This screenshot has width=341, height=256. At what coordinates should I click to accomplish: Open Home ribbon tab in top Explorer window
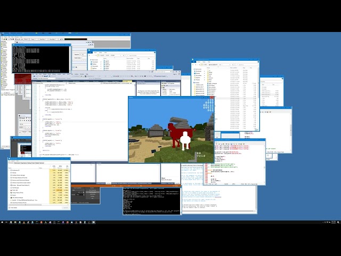click(95, 52)
